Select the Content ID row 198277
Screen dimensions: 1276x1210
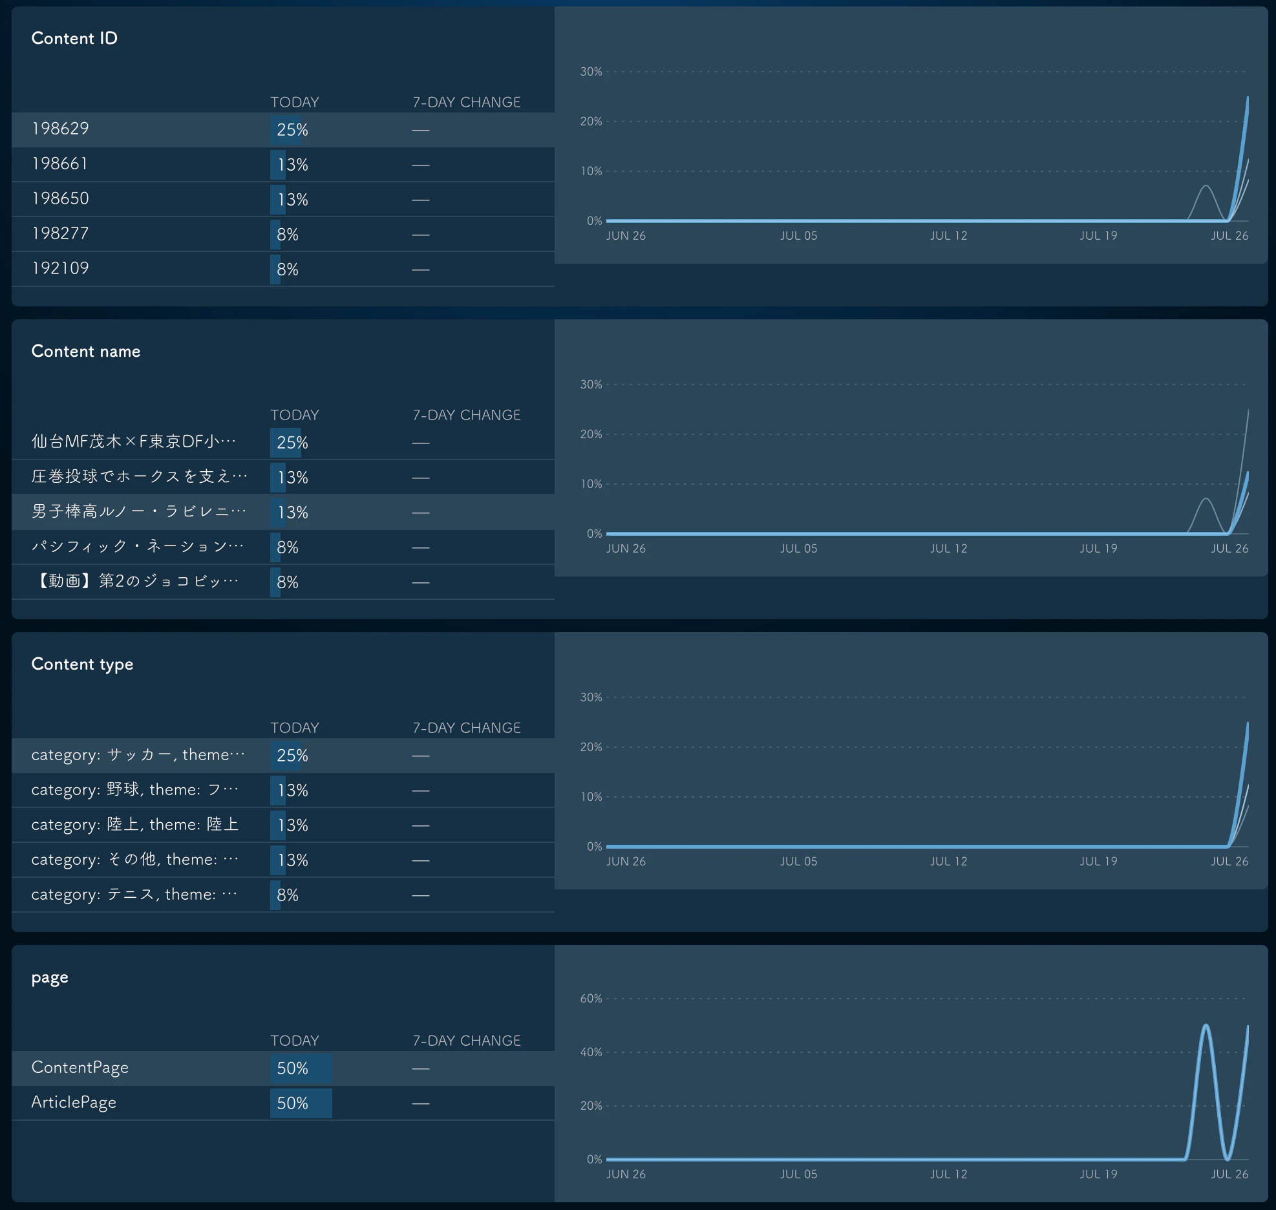click(x=283, y=234)
